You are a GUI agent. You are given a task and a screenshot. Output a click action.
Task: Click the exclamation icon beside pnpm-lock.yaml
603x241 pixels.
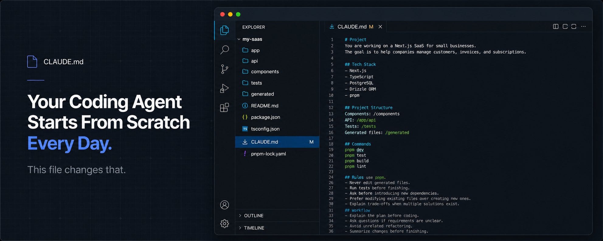click(245, 153)
